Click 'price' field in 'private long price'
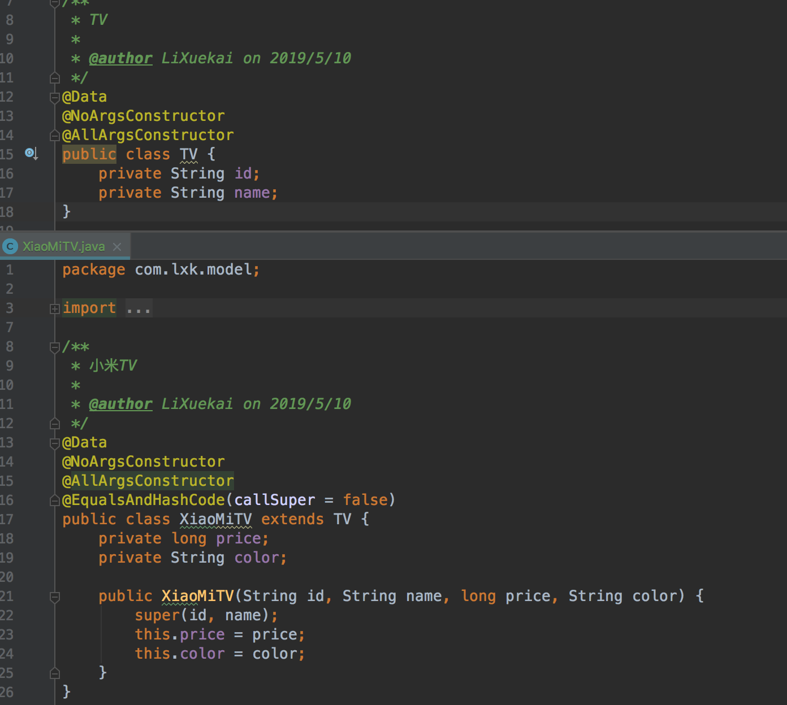787x705 pixels. 239,538
